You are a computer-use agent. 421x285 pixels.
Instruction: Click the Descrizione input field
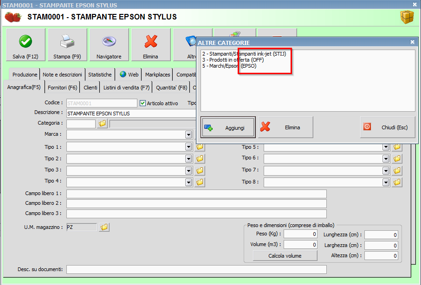point(131,114)
